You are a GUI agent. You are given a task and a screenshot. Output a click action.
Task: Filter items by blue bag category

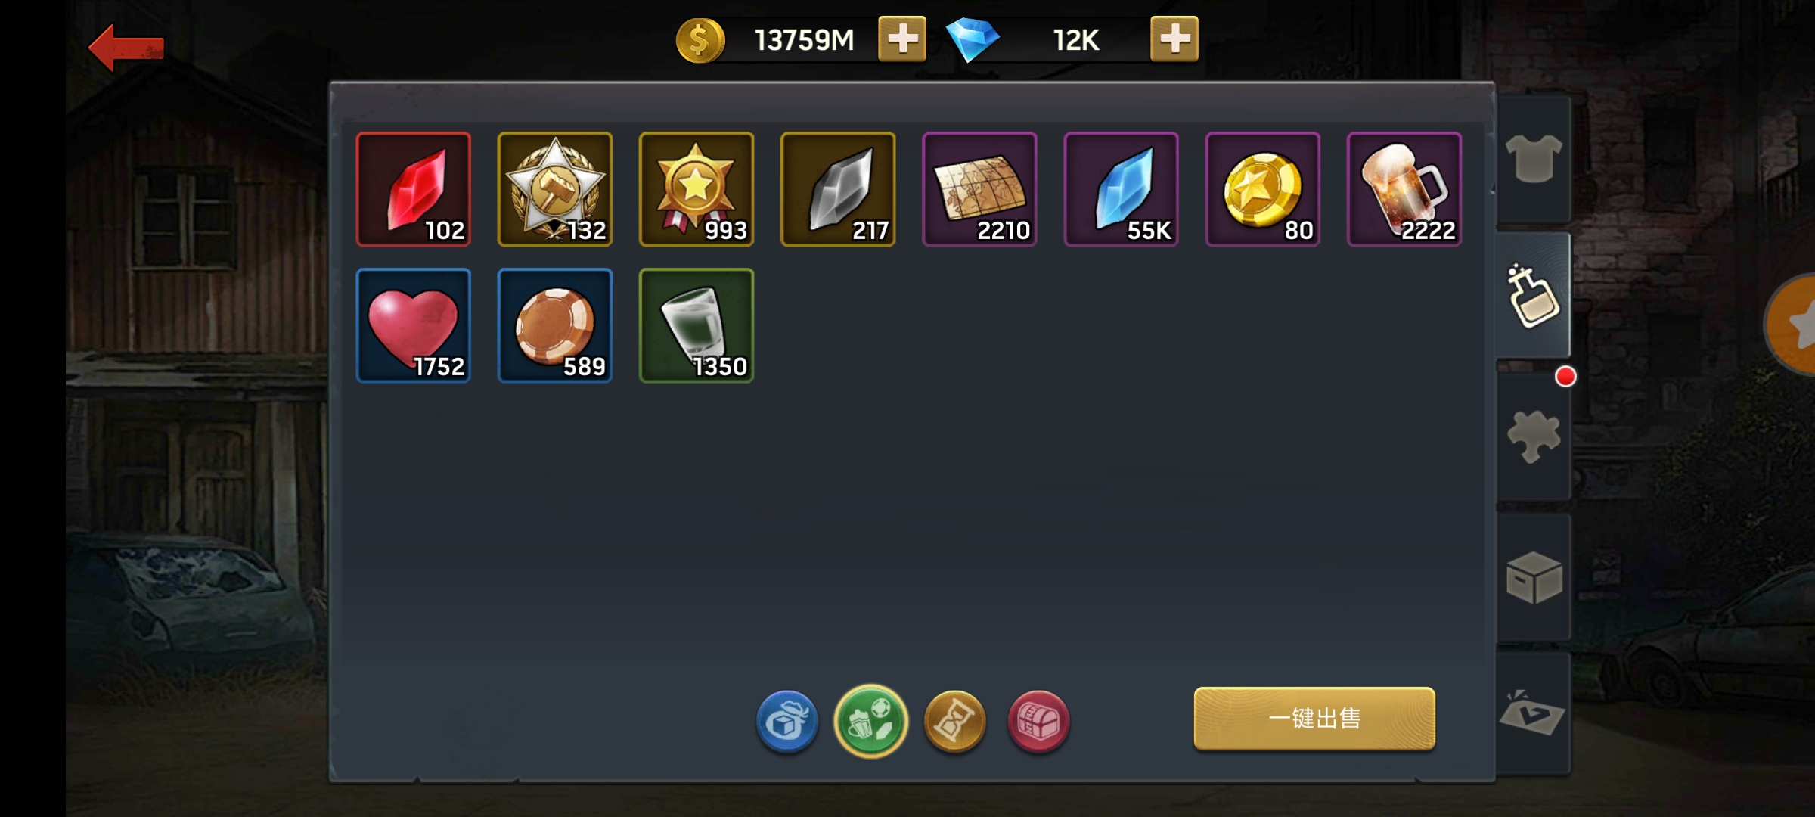787,721
